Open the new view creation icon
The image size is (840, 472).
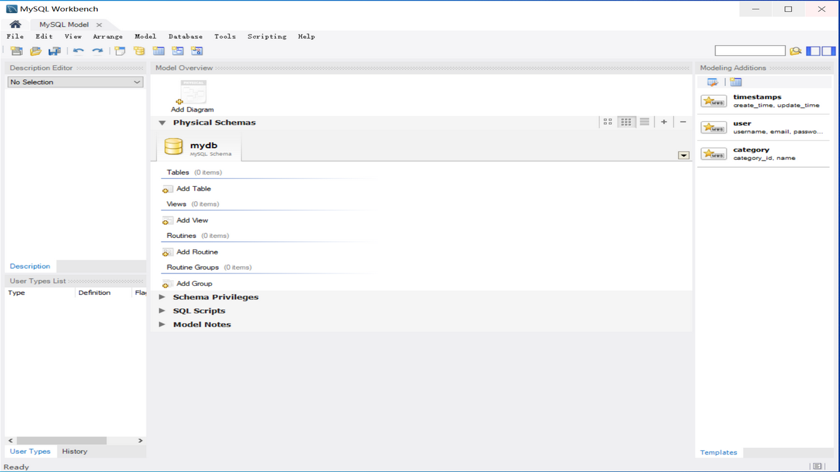click(177, 50)
